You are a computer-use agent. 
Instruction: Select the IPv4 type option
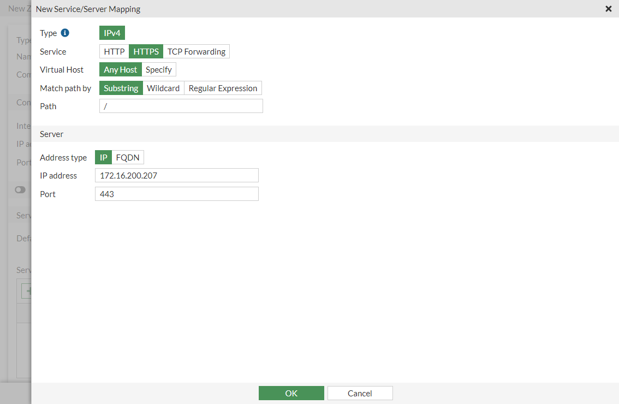point(112,33)
